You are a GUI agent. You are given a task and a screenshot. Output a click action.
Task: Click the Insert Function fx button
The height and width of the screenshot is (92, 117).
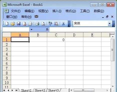click(47, 30)
